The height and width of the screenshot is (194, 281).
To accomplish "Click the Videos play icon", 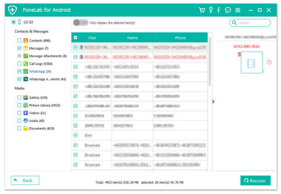I will pos(25,113).
